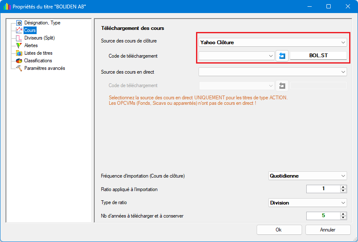358x242 pixels.
Task: Click the Cours chart icon in tree
Action: click(19, 30)
